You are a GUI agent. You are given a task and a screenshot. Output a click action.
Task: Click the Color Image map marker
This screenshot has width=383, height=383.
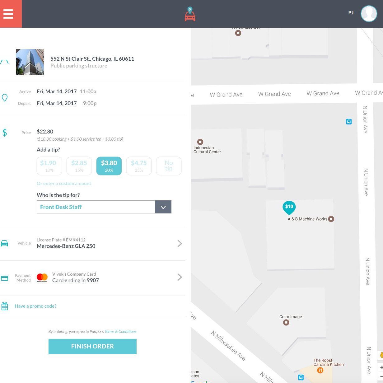coord(286,323)
